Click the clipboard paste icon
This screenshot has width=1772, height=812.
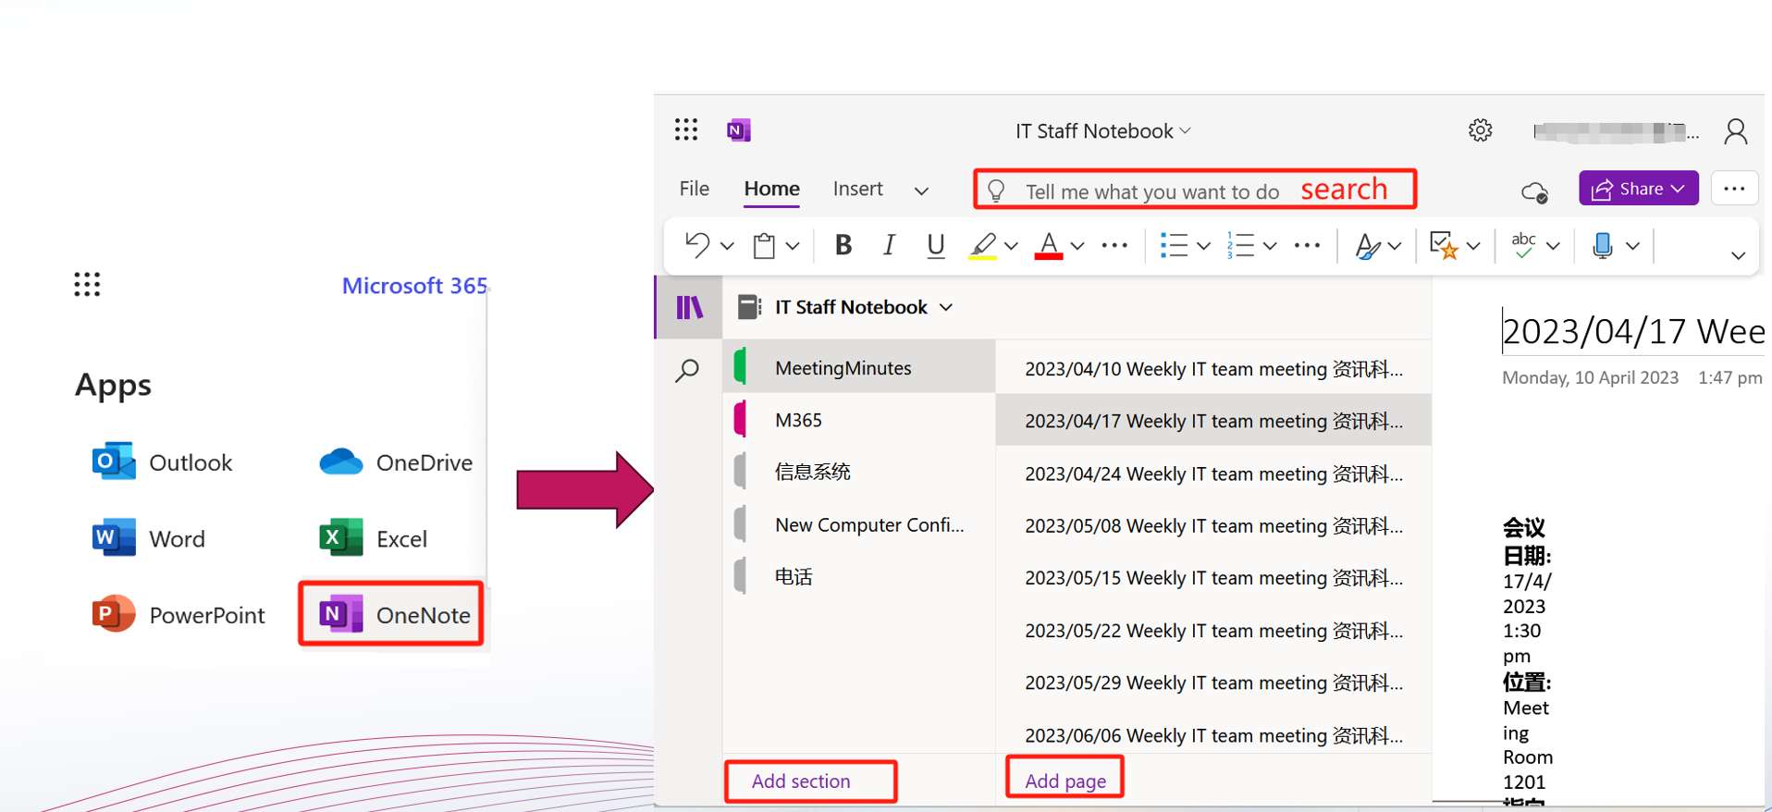pyautogui.click(x=764, y=246)
